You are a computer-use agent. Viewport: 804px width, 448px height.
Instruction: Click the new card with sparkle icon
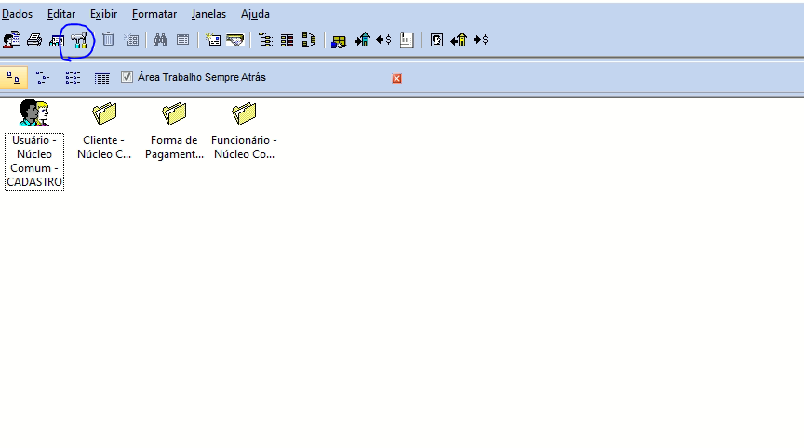(x=212, y=39)
